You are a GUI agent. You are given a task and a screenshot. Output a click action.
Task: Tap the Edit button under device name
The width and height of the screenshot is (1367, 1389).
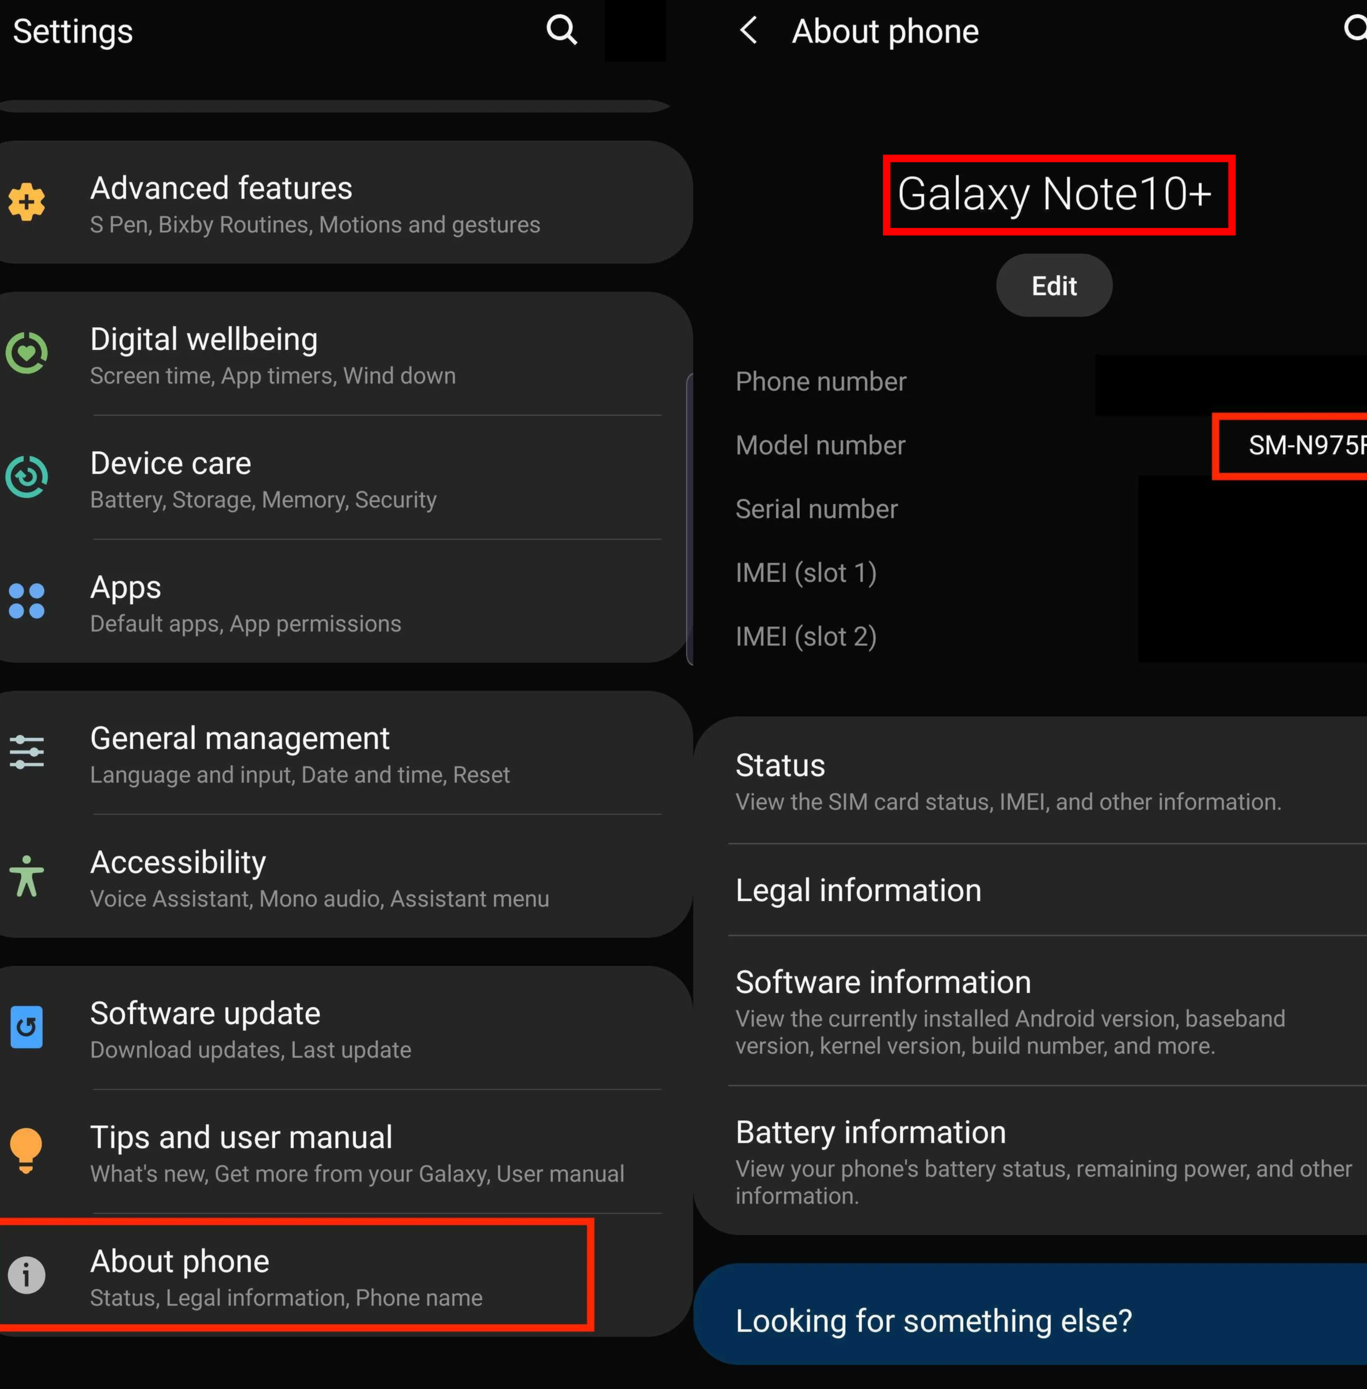pos(1054,286)
